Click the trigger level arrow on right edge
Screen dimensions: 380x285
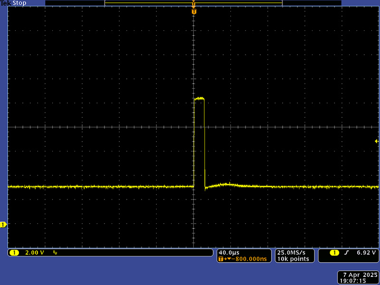pyautogui.click(x=377, y=141)
